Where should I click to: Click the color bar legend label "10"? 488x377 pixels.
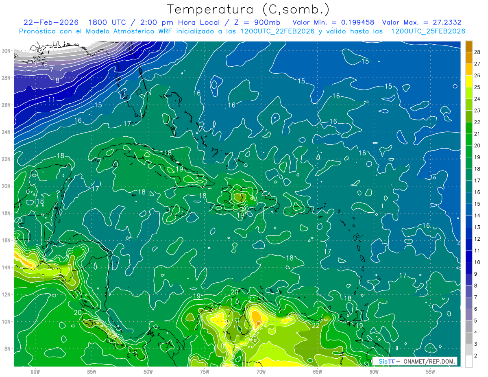coord(477,262)
